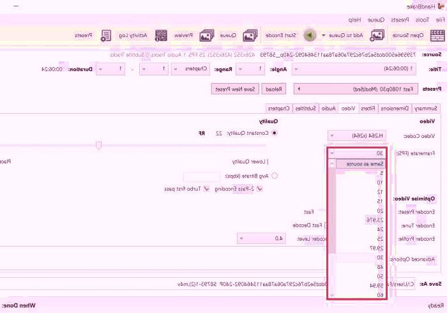Switch to the Dimensions tab
Viewport: 447px width, 313px height.
tap(395, 109)
